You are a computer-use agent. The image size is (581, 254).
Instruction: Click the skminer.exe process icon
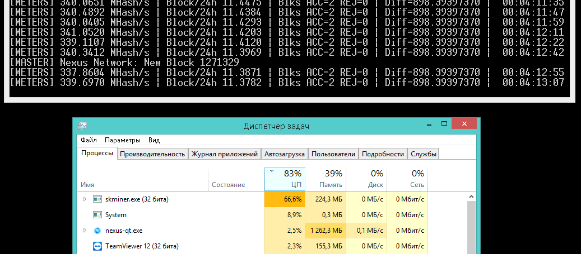tap(97, 199)
